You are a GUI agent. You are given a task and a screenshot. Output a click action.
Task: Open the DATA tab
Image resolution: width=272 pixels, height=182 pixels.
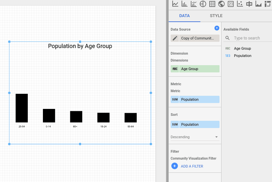[185, 16]
